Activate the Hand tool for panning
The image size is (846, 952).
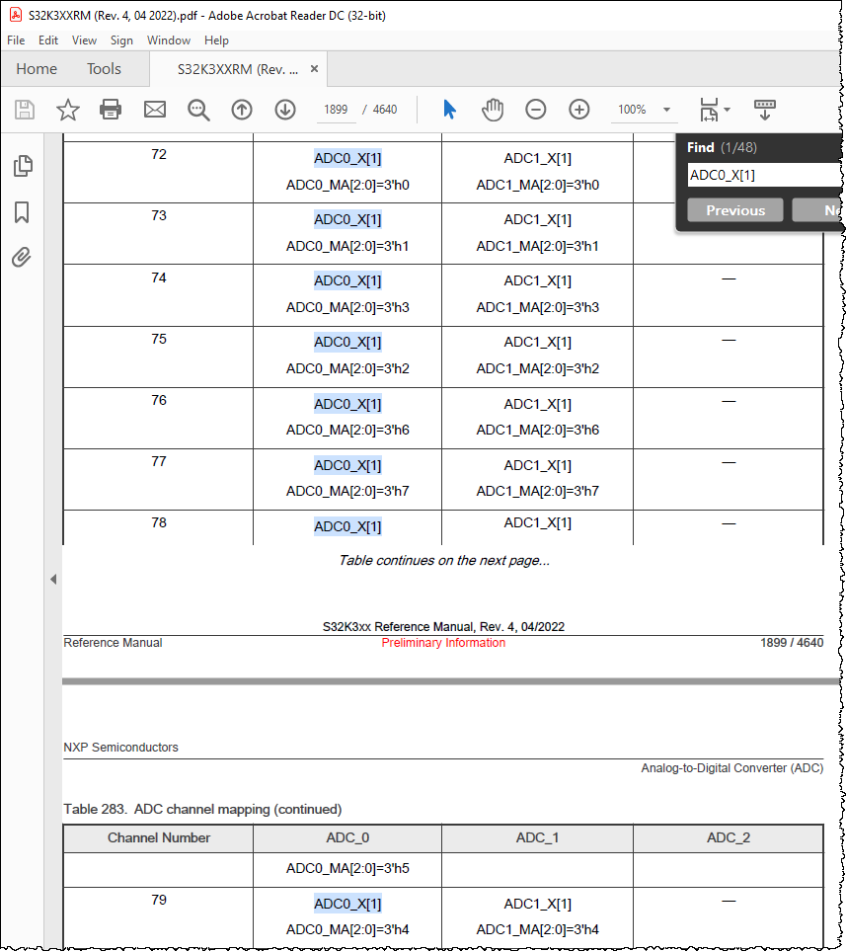(493, 110)
